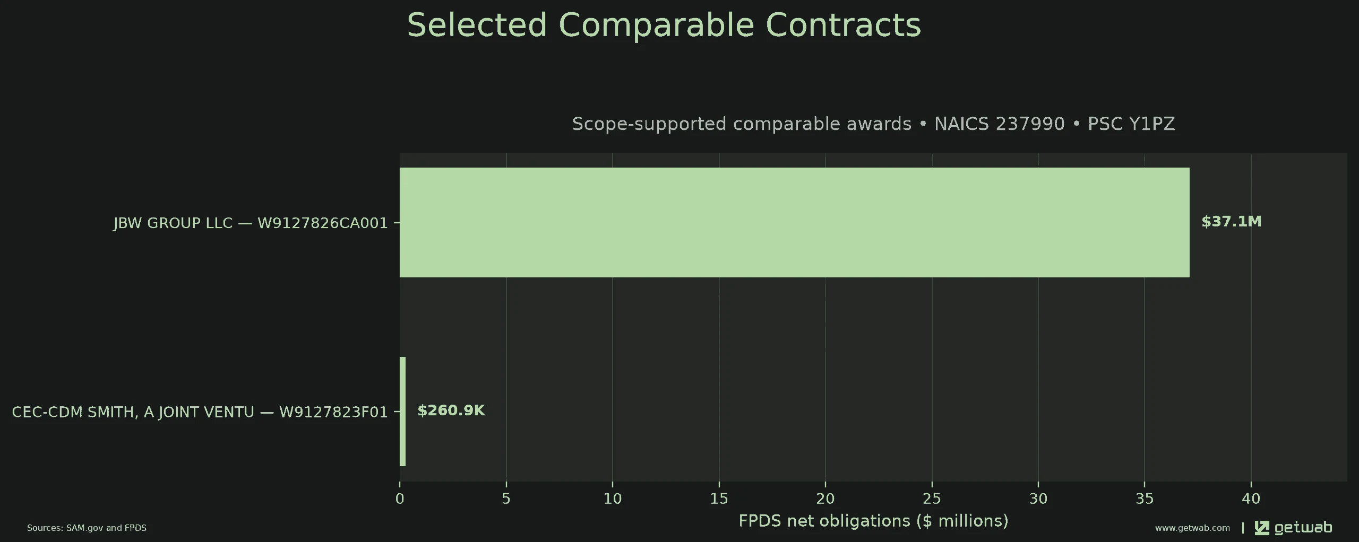
Task: Click the CEC-CDM SMITH joint venture label
Action: (x=200, y=412)
